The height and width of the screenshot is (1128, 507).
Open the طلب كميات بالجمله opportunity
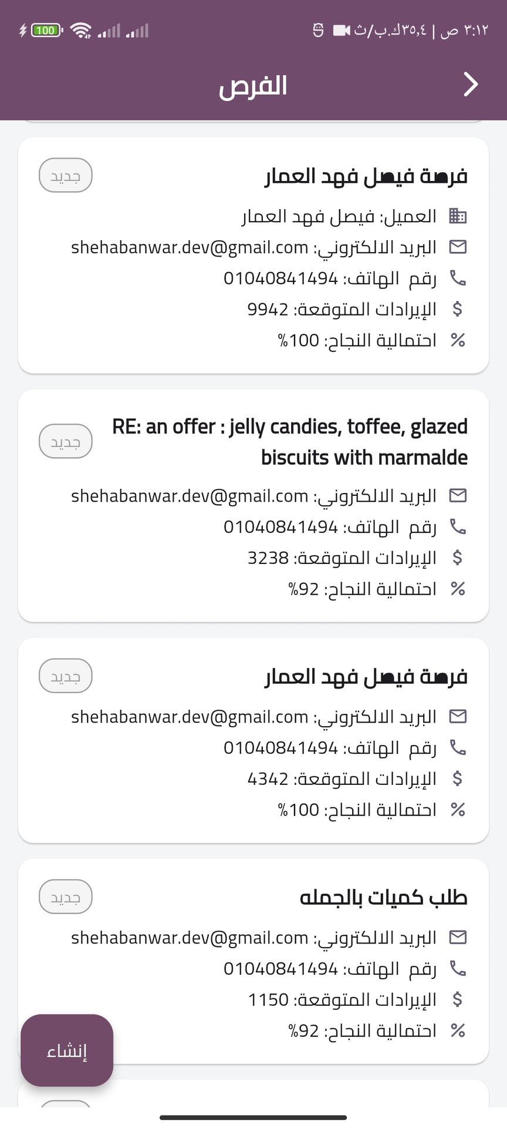pyautogui.click(x=383, y=898)
